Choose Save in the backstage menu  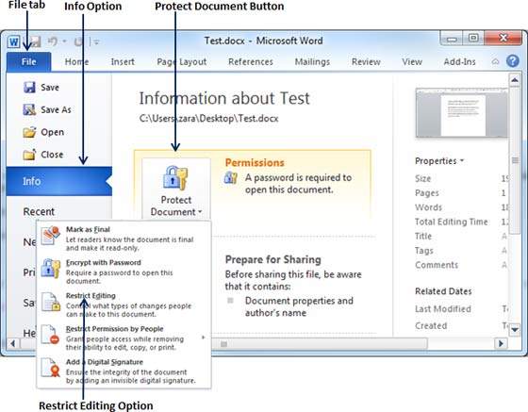[49, 87]
